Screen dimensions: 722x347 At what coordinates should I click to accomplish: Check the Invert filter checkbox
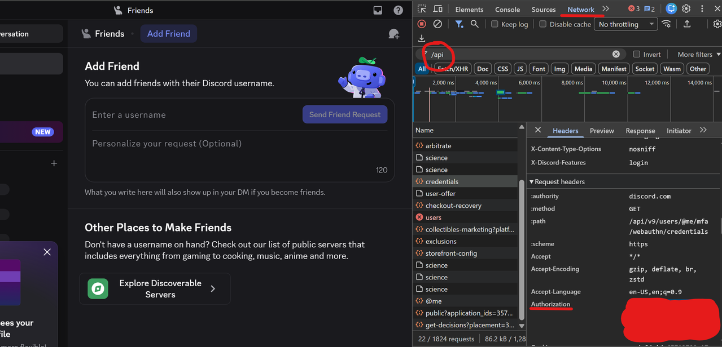coord(637,54)
